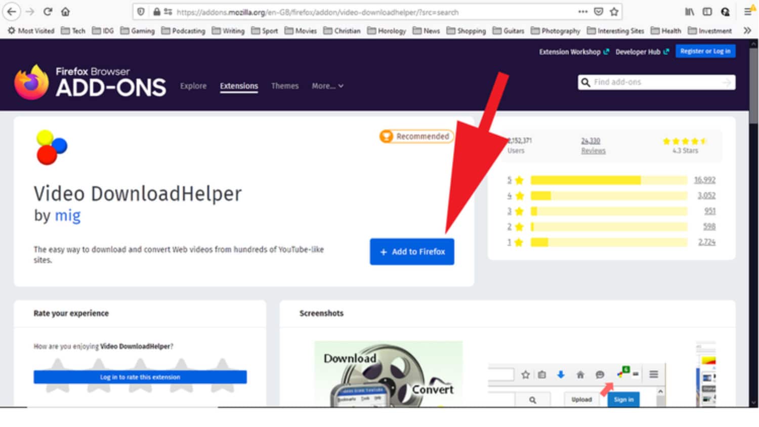The height and width of the screenshot is (427, 759).
Task: Click Register or Log in button
Action: coord(705,51)
